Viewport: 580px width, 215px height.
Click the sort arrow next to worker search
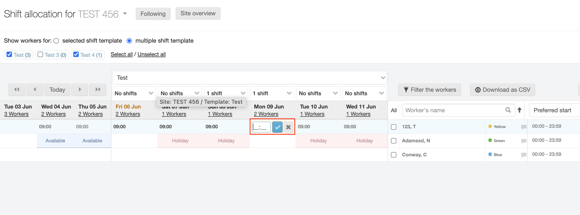(519, 110)
